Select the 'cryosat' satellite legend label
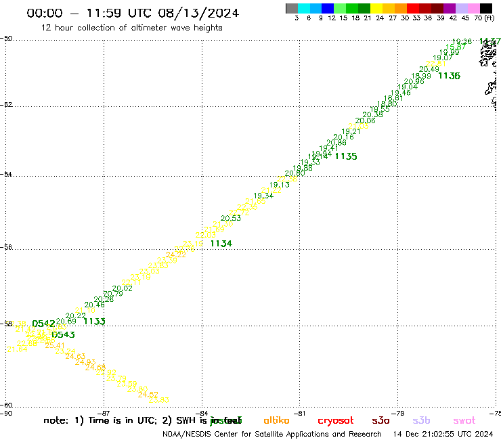 (336, 421)
